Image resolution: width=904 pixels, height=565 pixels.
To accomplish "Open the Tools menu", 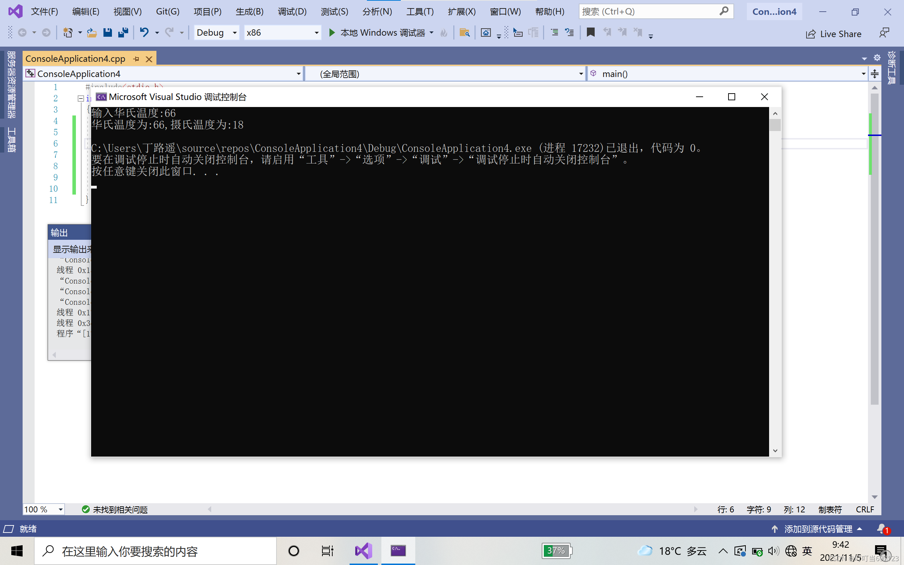I will click(x=420, y=12).
